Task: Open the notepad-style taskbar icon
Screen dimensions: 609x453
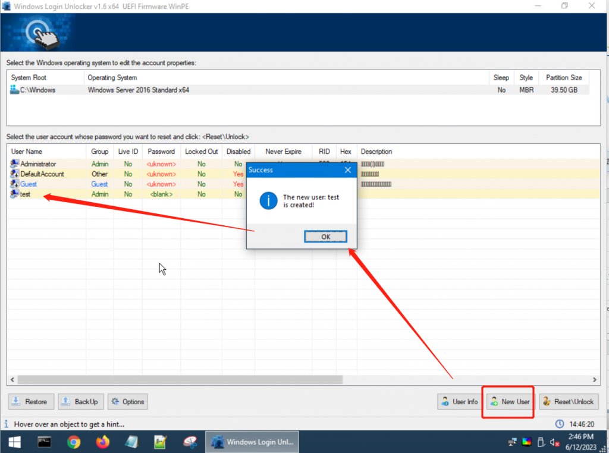Action: [131, 442]
